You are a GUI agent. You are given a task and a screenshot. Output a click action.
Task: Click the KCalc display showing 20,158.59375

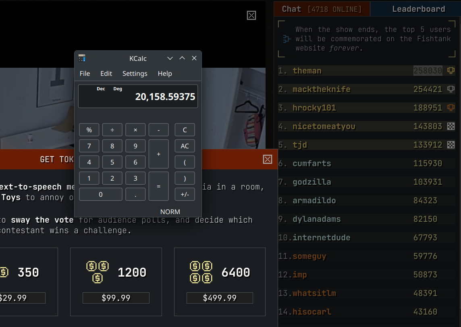click(x=138, y=96)
